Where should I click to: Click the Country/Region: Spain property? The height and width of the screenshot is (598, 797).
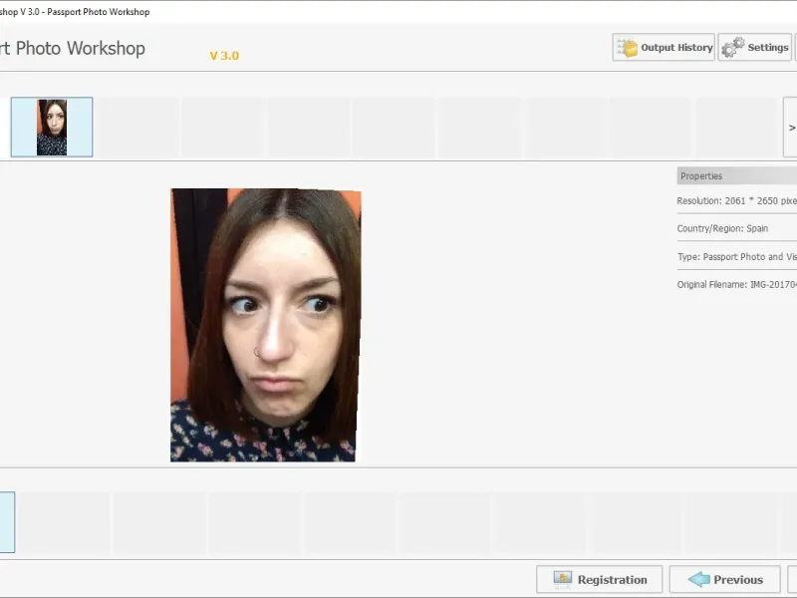click(722, 228)
